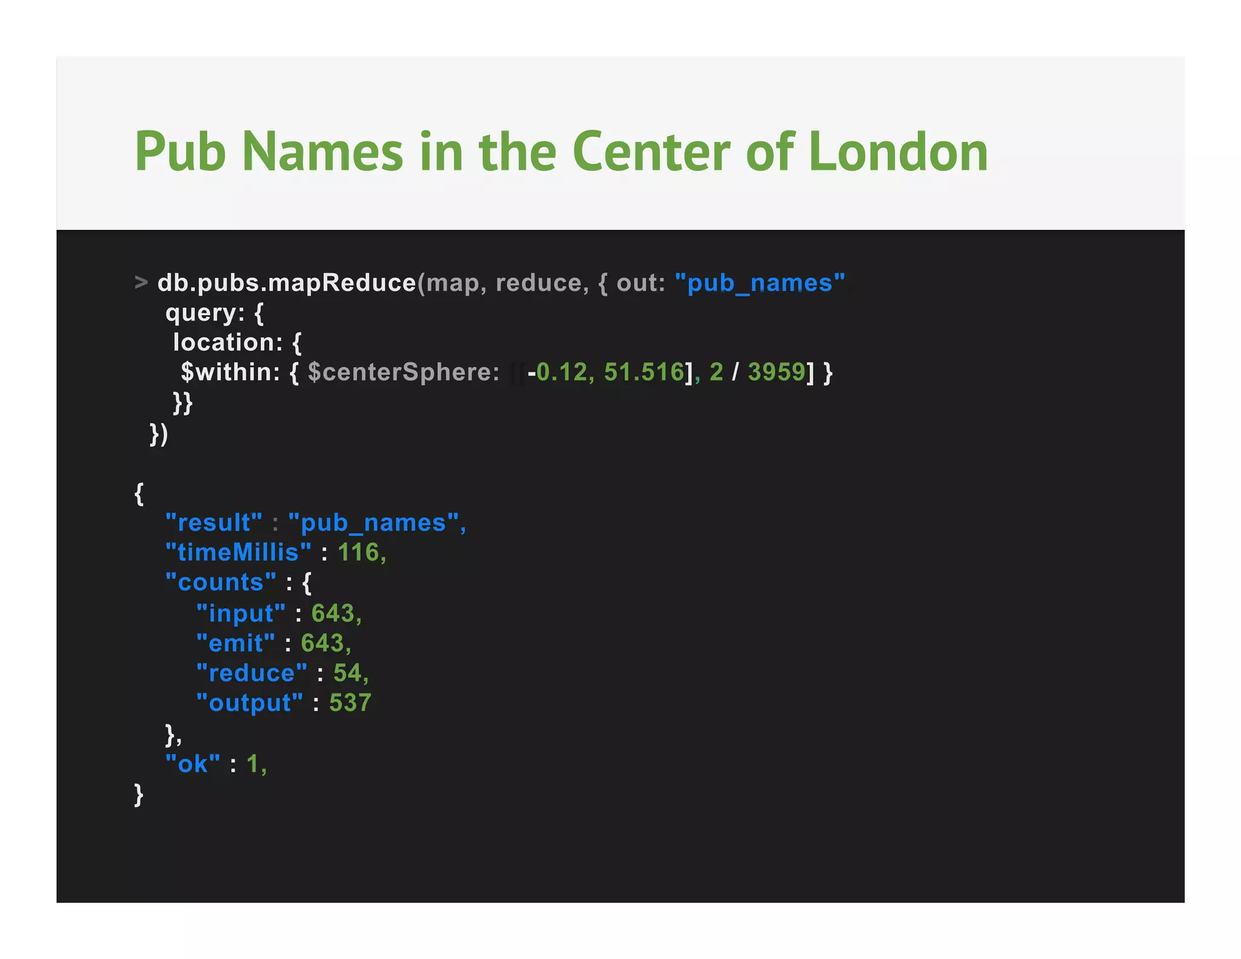
Task: Click the "timeMillis" key
Action: 238,552
